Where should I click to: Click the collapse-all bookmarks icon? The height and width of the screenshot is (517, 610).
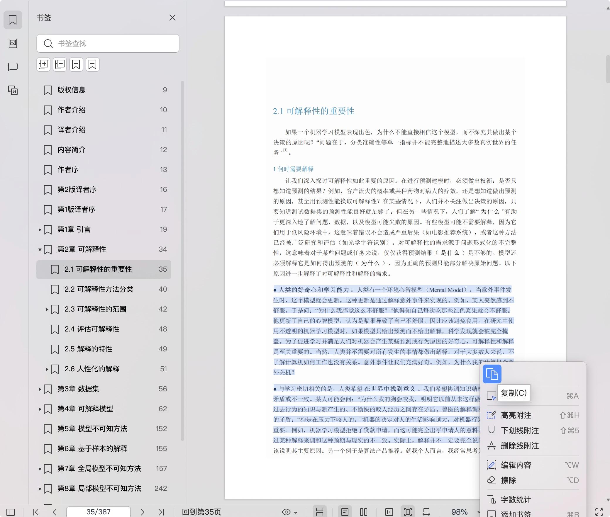click(x=60, y=64)
